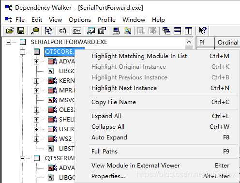Click View Module in External Viewer toolbar icon
The image size is (240, 183).
pyautogui.click(x=91, y=30)
